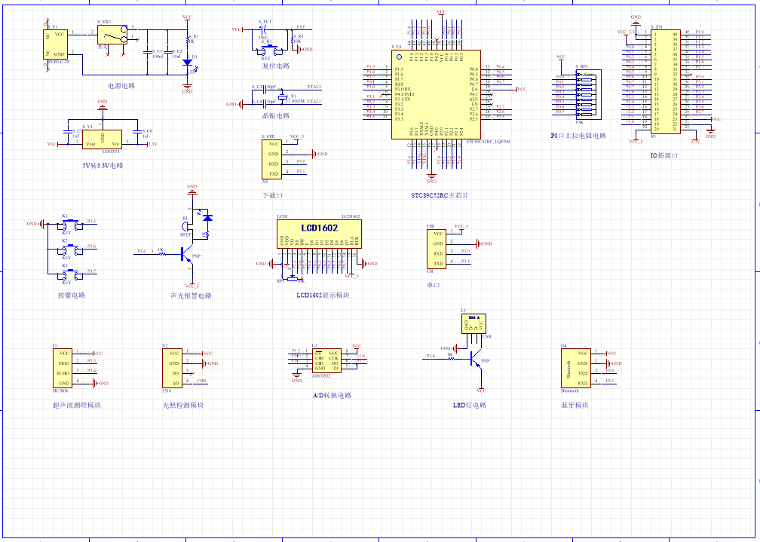Click the 电源电路 section label
The width and height of the screenshot is (760, 542).
[x=121, y=86]
